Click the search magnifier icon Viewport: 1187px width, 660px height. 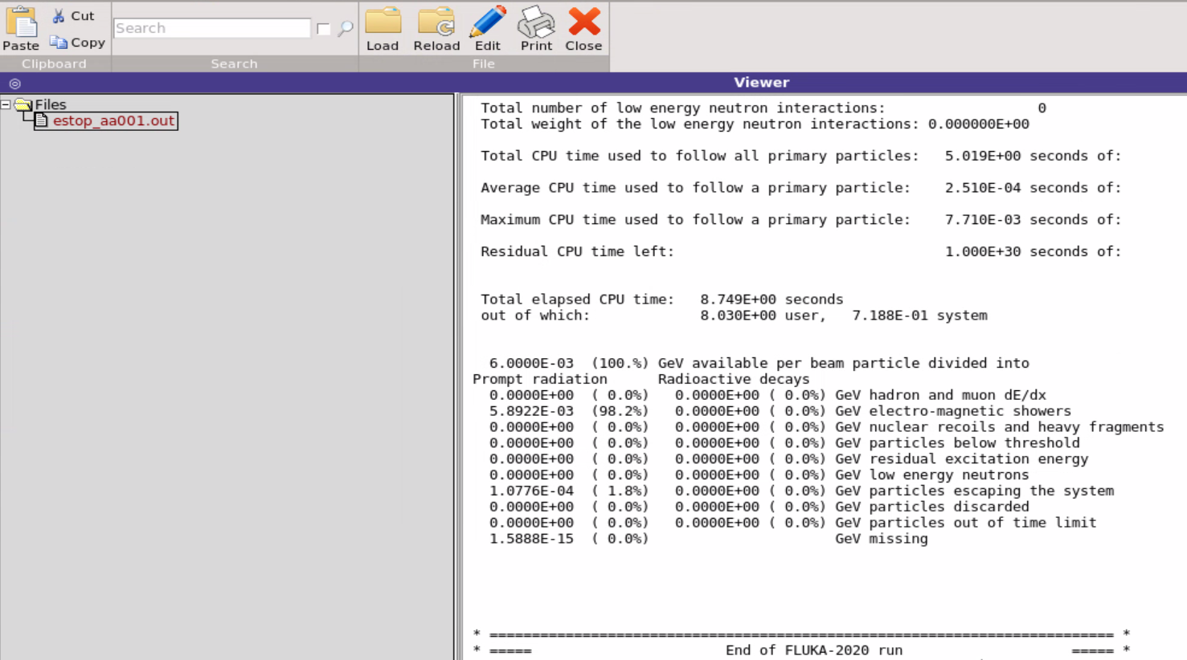tap(346, 29)
